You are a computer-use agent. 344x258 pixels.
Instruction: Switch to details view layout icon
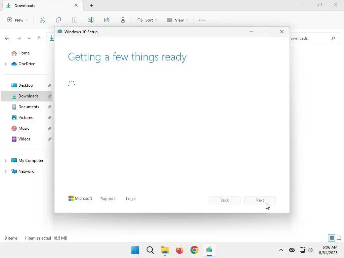(x=332, y=238)
